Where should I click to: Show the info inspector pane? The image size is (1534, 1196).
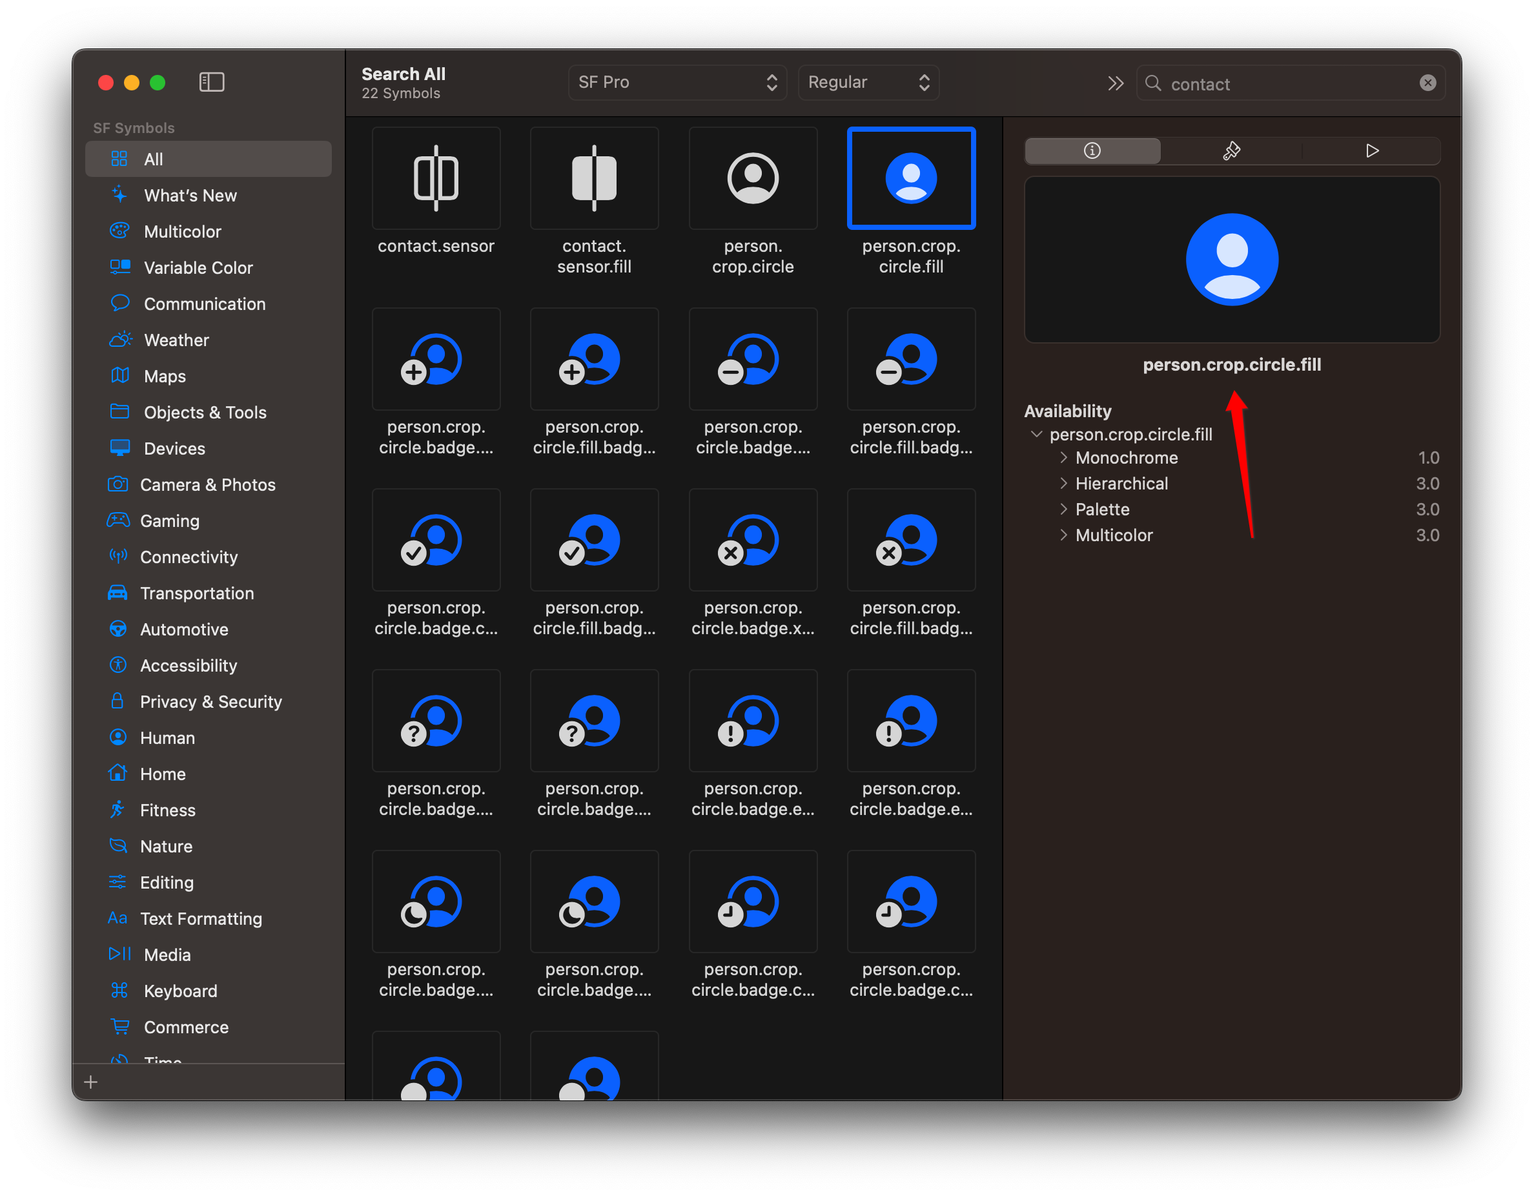pyautogui.click(x=1092, y=150)
